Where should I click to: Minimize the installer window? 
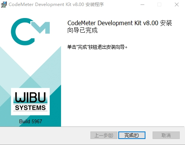click(x=142, y=5)
